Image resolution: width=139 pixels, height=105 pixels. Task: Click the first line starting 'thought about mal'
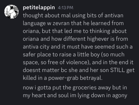coord(73,16)
